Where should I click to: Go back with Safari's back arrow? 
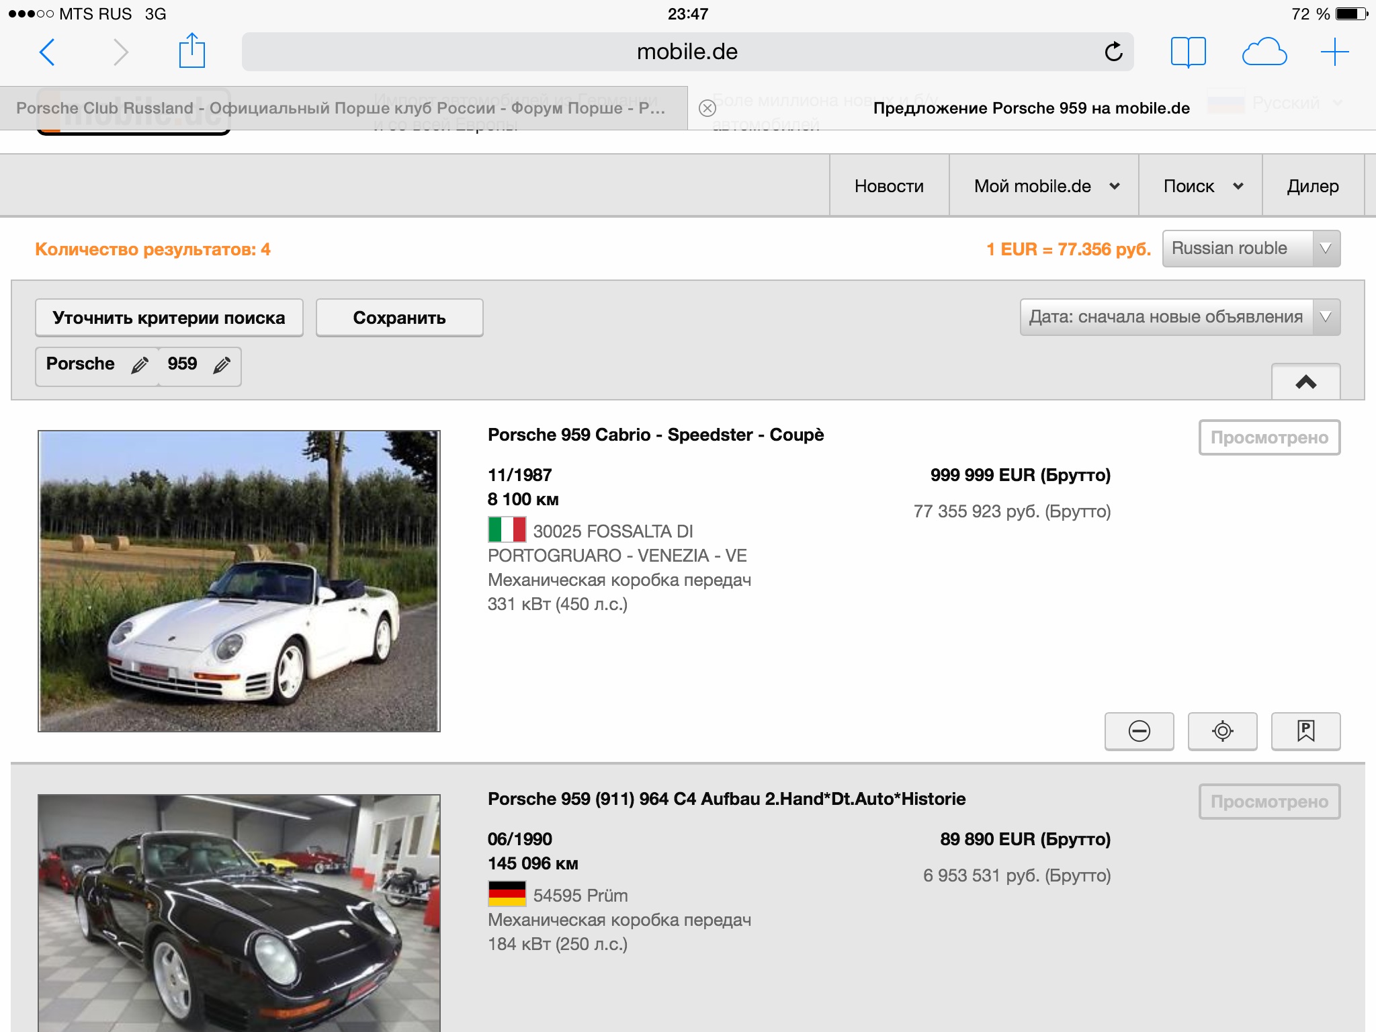click(x=46, y=52)
